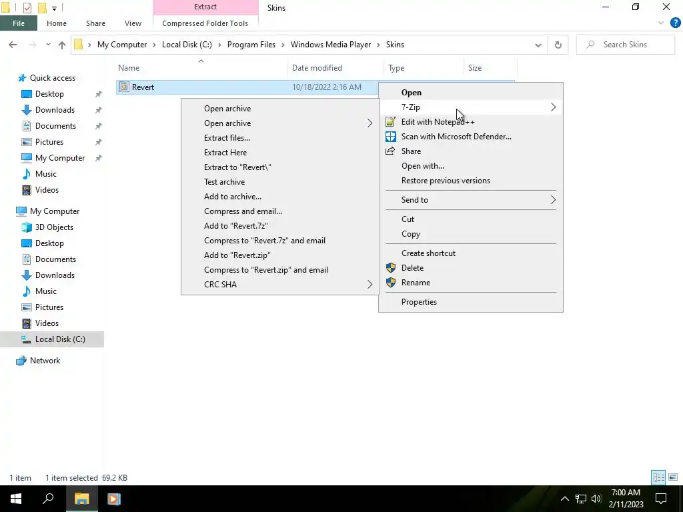The width and height of the screenshot is (683, 512).
Task: Click the admin shield icon beside Delete
Action: coord(391,268)
